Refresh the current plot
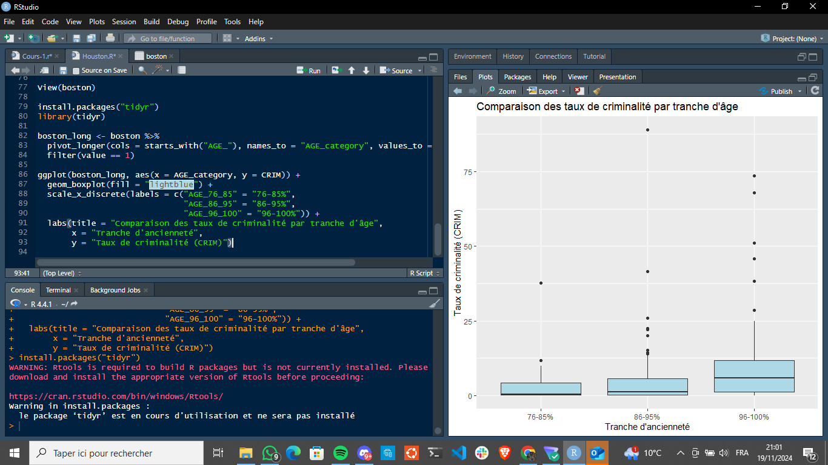Image resolution: width=828 pixels, height=465 pixels. (815, 91)
